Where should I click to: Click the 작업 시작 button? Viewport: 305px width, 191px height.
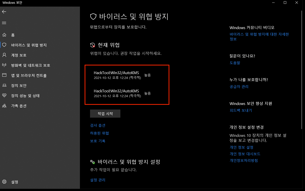(x=105, y=114)
